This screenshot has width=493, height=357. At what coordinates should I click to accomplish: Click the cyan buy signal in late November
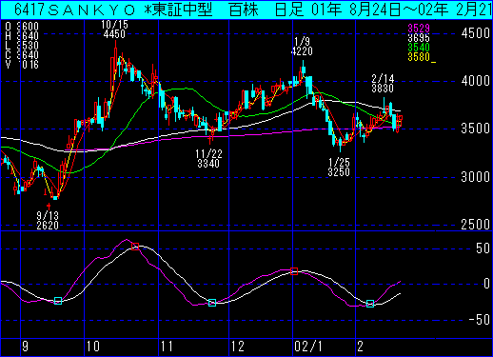tap(212, 303)
